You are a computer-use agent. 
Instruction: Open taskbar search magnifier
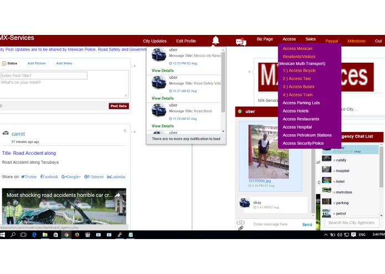pos(13,235)
